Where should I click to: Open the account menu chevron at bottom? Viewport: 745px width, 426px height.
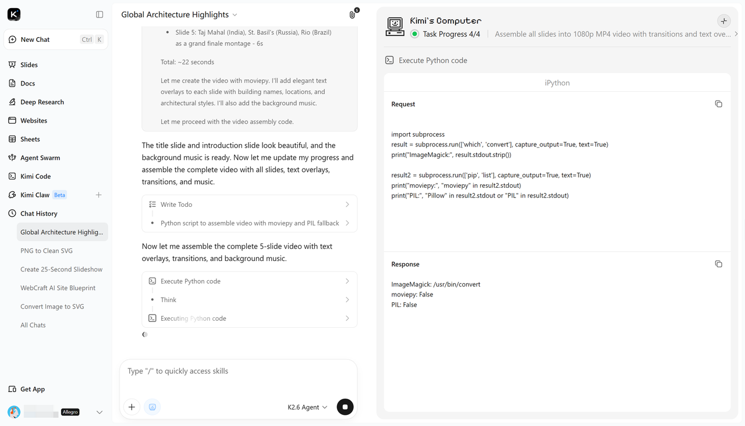99,412
